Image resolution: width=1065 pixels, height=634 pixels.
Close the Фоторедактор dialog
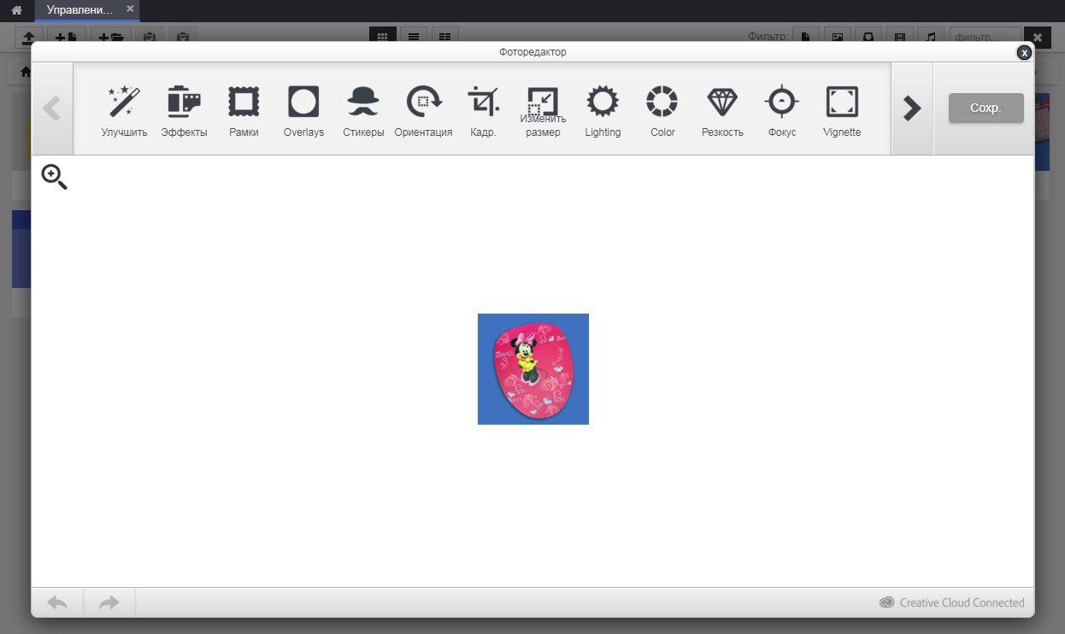point(1024,52)
